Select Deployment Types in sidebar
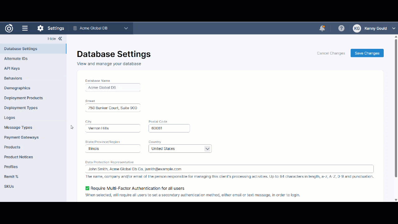Image resolution: width=398 pixels, height=224 pixels. (21, 108)
